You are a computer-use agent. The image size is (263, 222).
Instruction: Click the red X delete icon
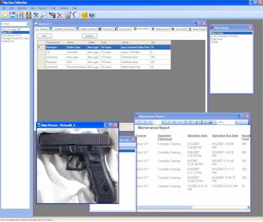tap(60, 15)
